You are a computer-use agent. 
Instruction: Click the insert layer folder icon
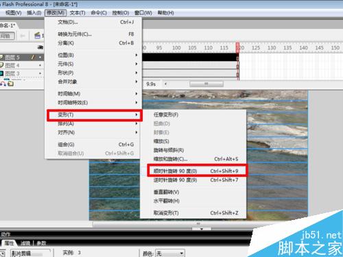pos(10,84)
